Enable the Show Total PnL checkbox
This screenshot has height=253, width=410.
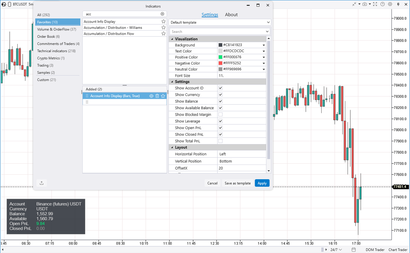point(220,141)
